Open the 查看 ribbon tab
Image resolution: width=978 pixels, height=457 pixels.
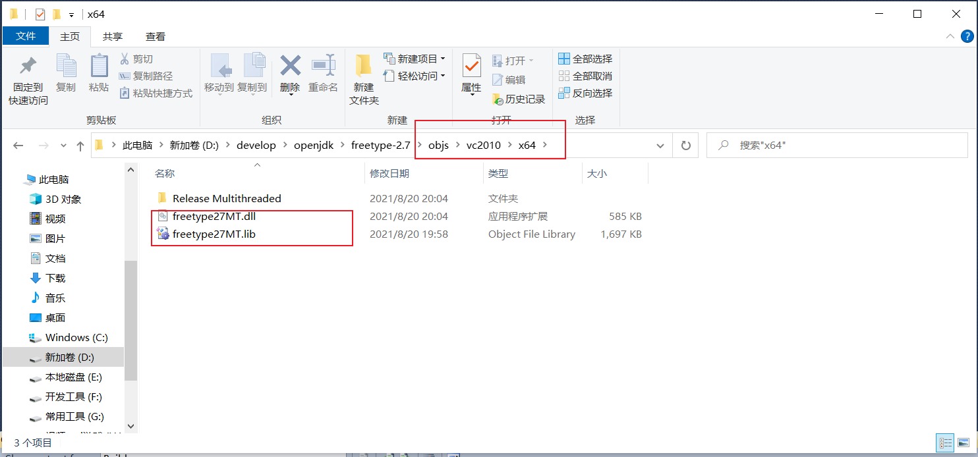156,36
